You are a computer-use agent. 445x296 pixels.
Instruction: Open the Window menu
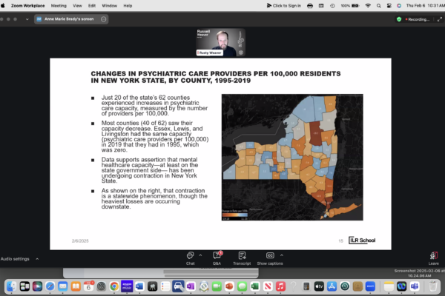(111, 4)
